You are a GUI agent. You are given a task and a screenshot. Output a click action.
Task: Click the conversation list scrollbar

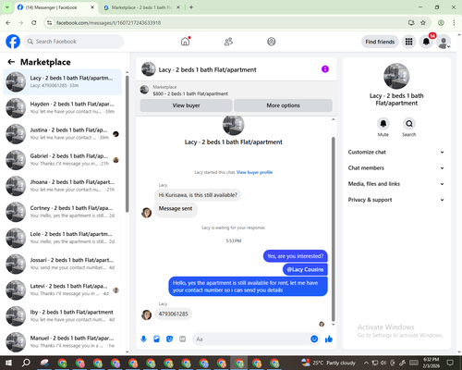pyautogui.click(x=127, y=143)
